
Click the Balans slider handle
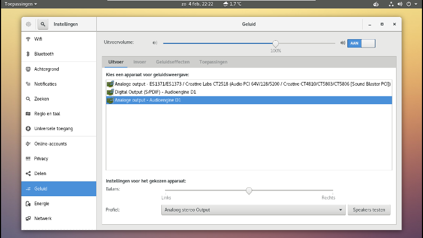pos(249,191)
